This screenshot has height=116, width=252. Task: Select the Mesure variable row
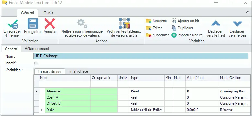click(142, 91)
